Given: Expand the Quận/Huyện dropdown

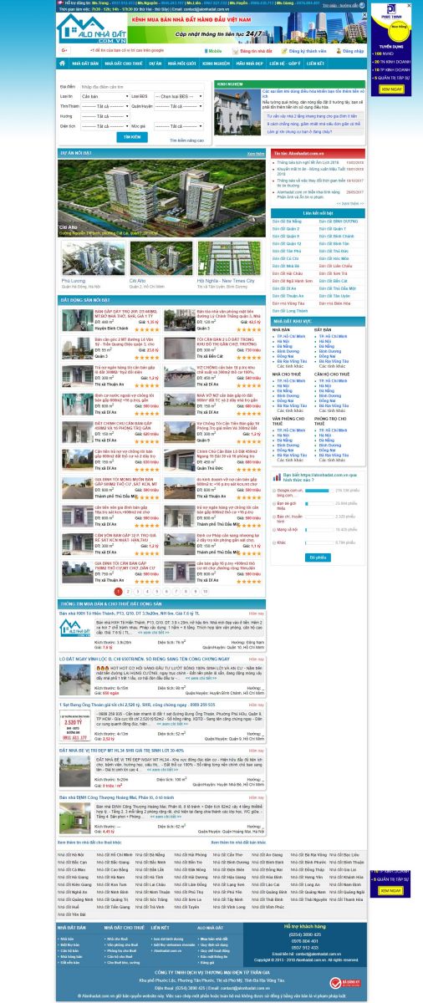Looking at the screenshot, I should point(178,106).
